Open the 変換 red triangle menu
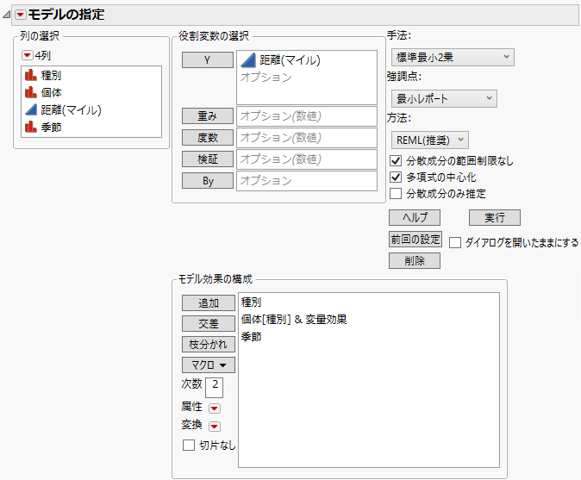This screenshot has height=480, width=581. 215,426
